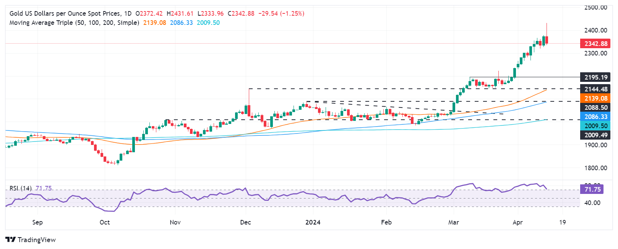Screen dimensions: 618x249
Task: Click the red 2342.88 current price tag
Action: pos(596,44)
